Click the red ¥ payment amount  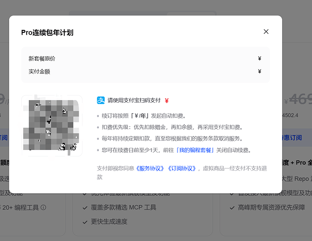click(167, 101)
